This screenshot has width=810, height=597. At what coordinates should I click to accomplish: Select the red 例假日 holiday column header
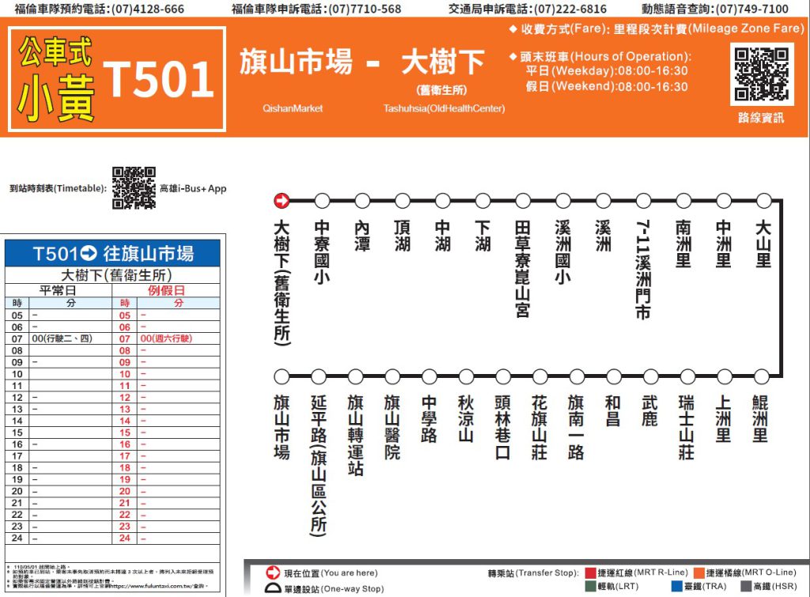click(166, 290)
